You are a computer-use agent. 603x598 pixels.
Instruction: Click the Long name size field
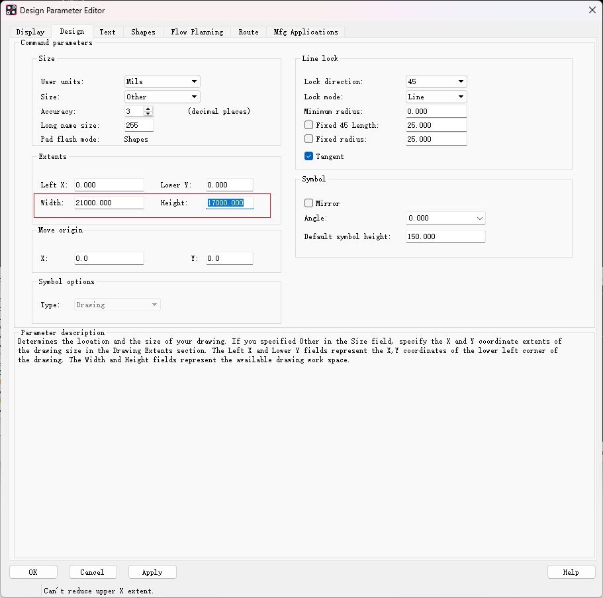[139, 125]
